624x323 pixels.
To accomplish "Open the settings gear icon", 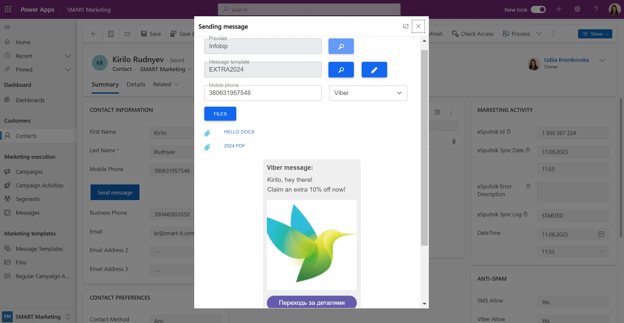I will 577,9.
